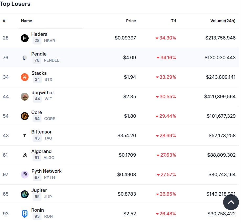The height and width of the screenshot is (223, 241).
Task: Click the Jupiter coin logo icon
Action: [25, 194]
